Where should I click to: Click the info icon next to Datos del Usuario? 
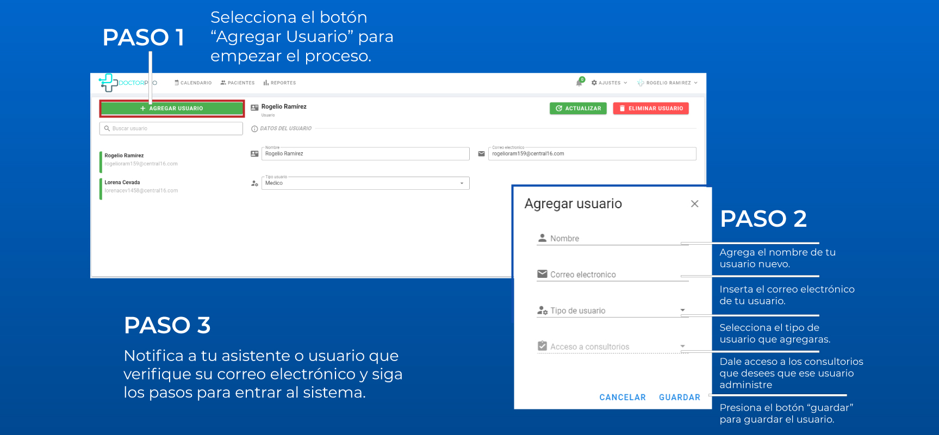(x=254, y=129)
